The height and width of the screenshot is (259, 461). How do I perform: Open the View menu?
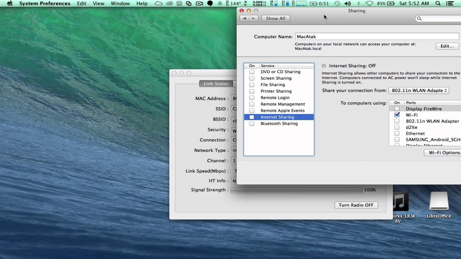coord(99,3)
